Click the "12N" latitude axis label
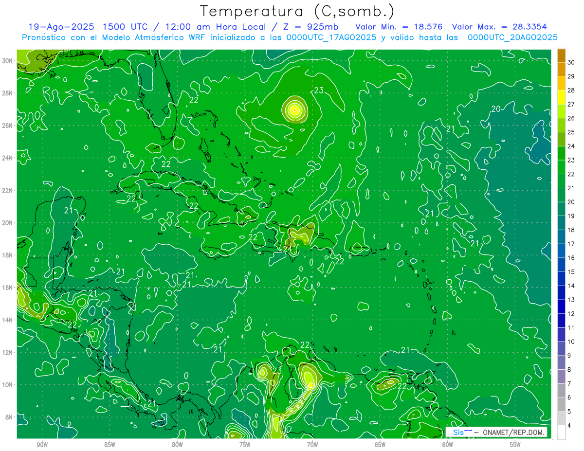 [x=8, y=352]
